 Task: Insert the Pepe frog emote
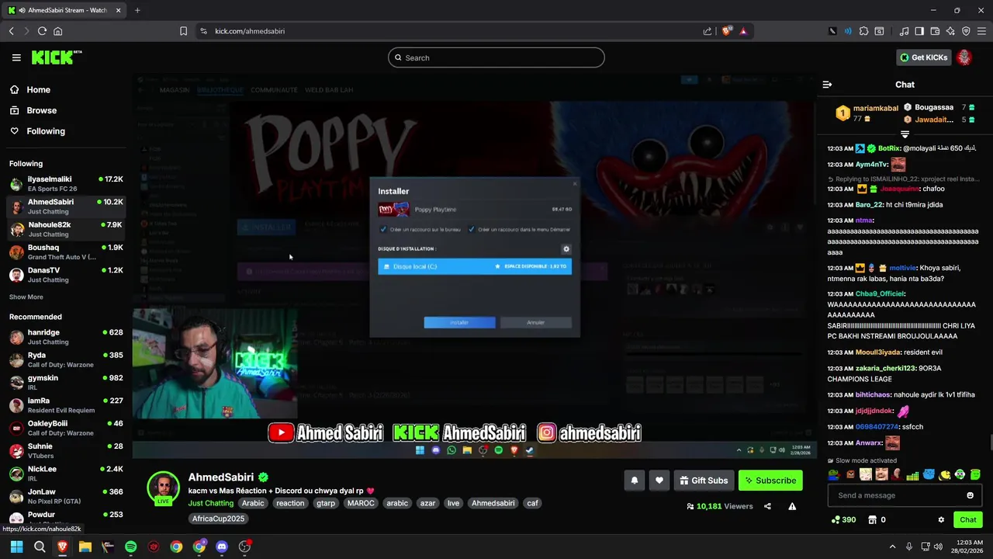(834, 474)
